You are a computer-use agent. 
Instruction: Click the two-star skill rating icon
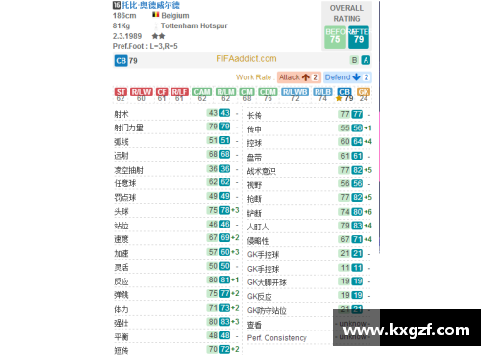point(158,36)
